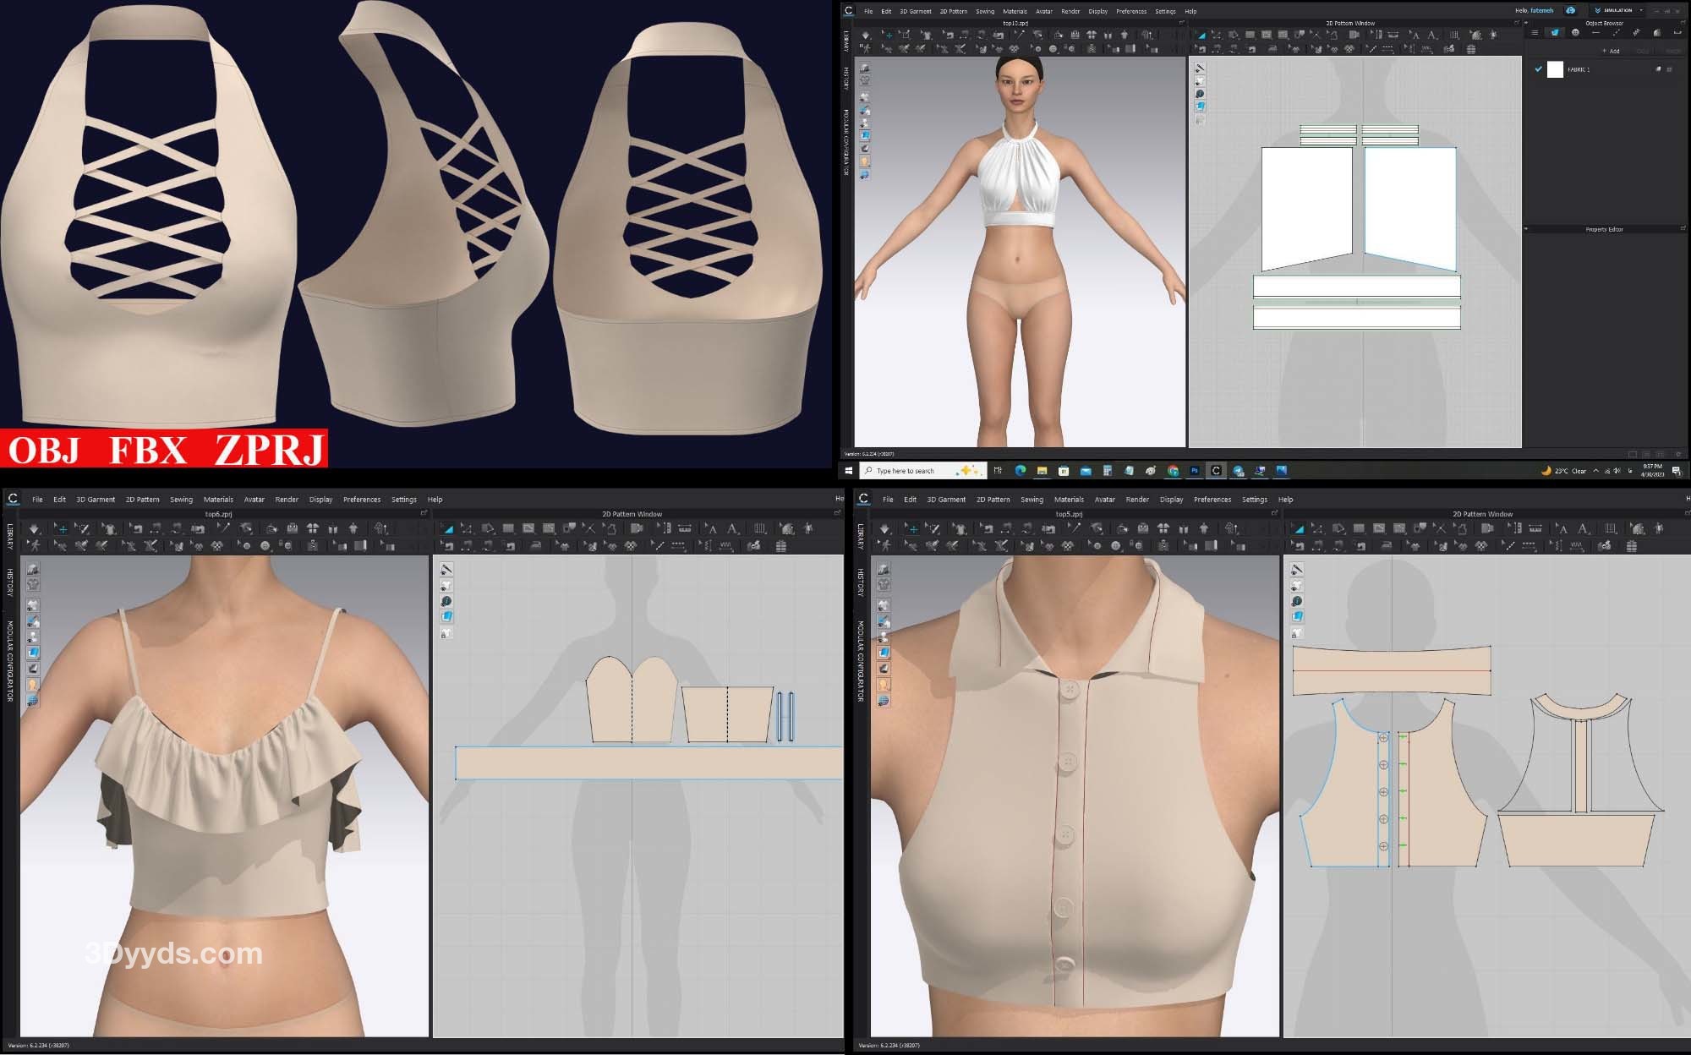Click the FABRIC 1 white color swatch
This screenshot has width=1691, height=1055.
point(1555,69)
